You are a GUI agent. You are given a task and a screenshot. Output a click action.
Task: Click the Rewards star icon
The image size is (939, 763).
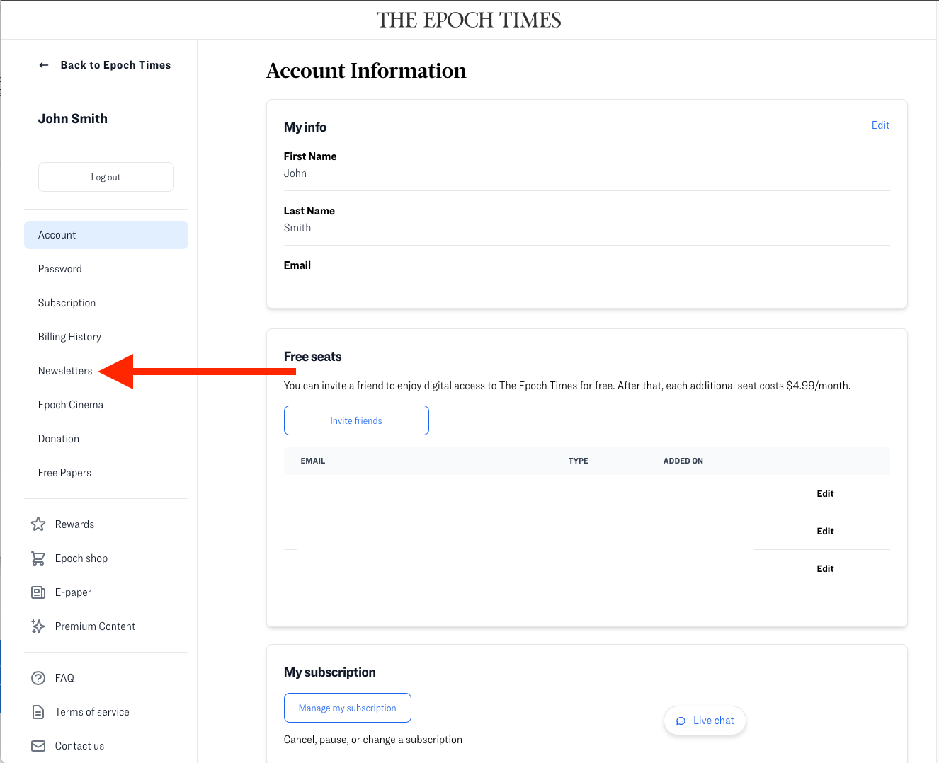coord(38,524)
